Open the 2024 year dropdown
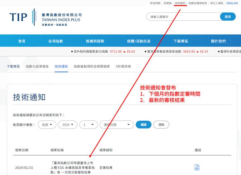This screenshot has height=175, width=241. tap(68, 125)
